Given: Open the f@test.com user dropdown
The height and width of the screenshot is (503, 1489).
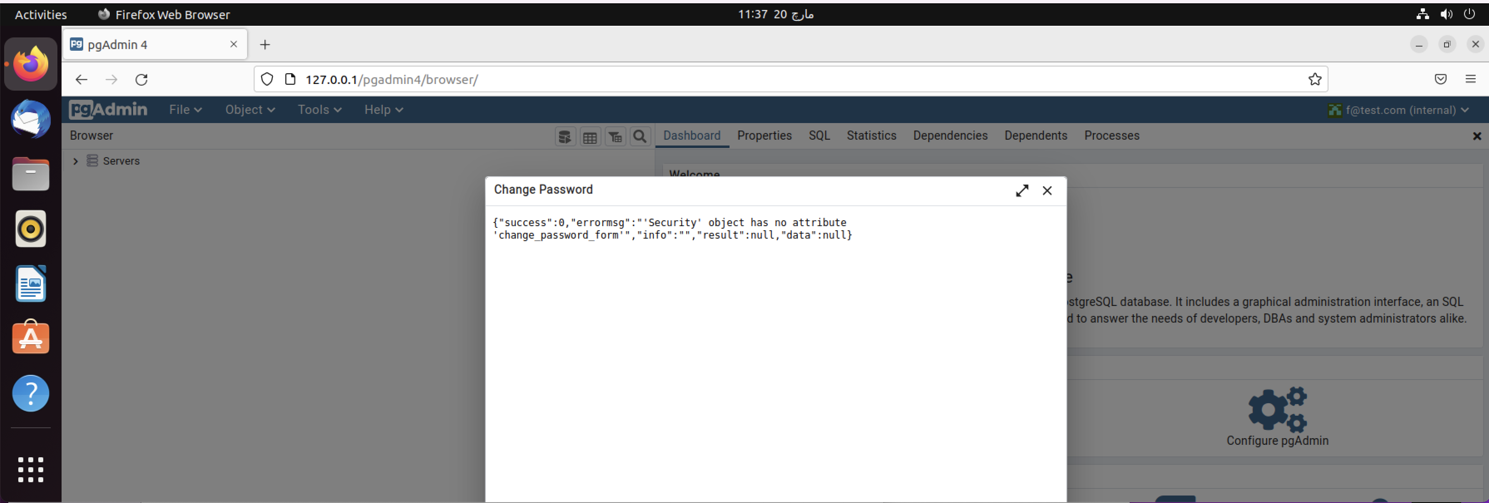Looking at the screenshot, I should click(1400, 110).
